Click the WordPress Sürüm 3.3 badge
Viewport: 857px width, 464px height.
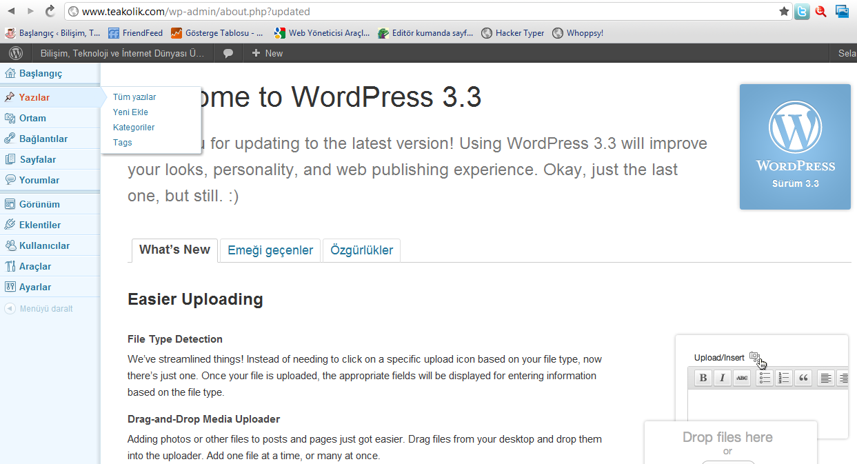(795, 146)
